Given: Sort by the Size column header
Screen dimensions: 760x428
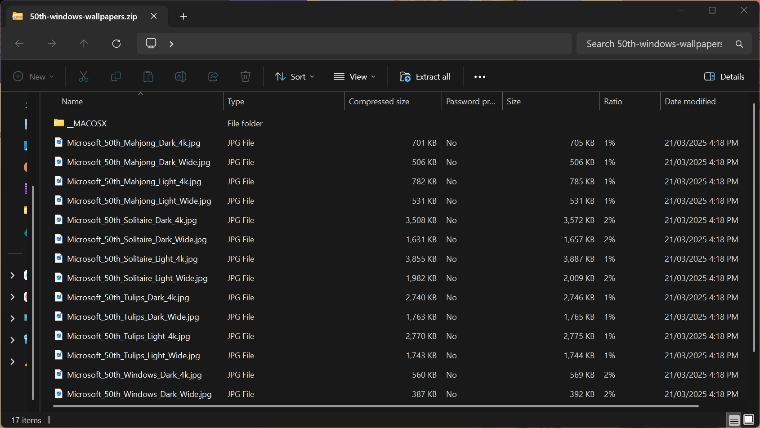Looking at the screenshot, I should (x=551, y=102).
